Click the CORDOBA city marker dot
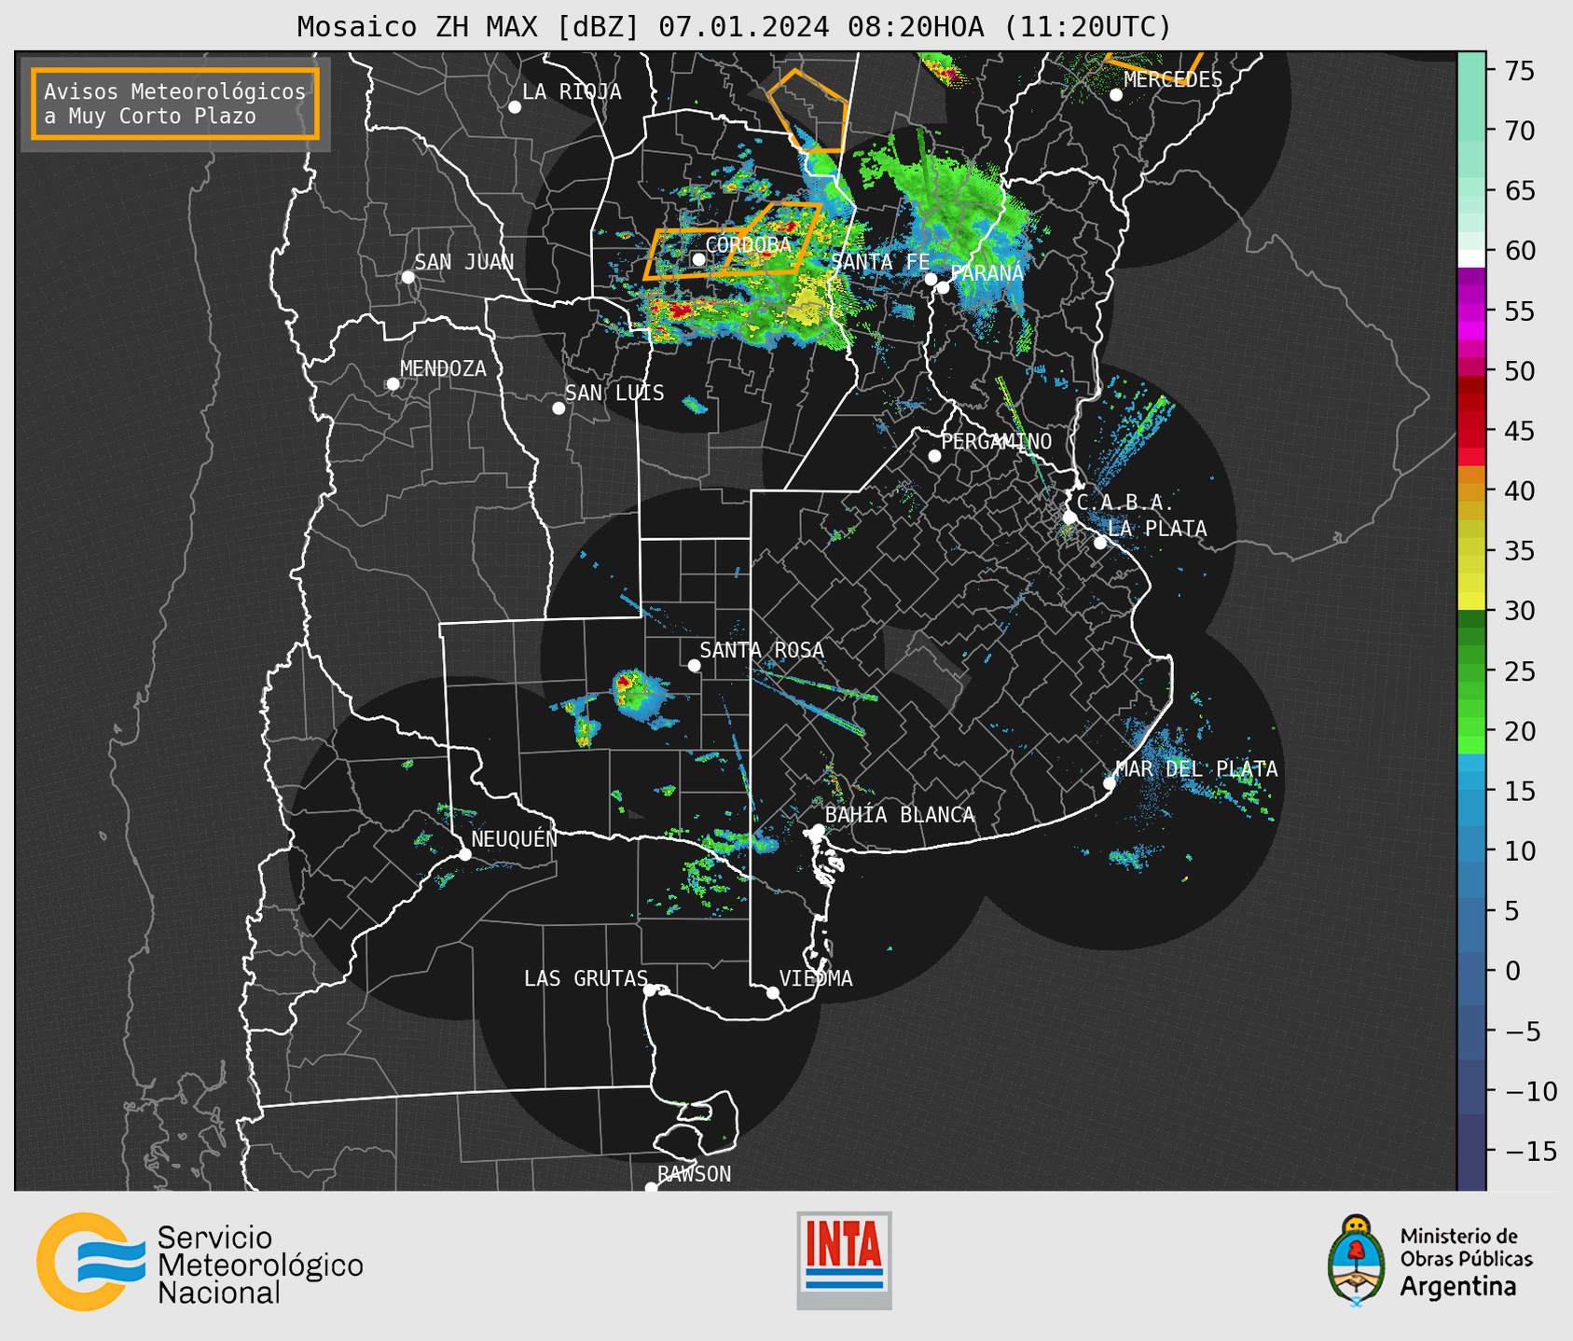The width and height of the screenshot is (1573, 1341). tap(698, 259)
